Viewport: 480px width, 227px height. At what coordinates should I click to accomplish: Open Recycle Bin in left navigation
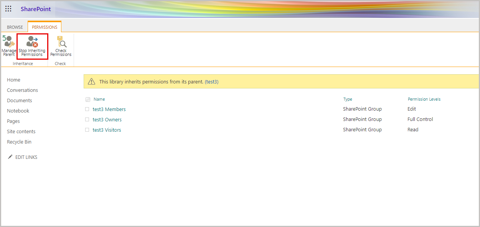click(19, 142)
